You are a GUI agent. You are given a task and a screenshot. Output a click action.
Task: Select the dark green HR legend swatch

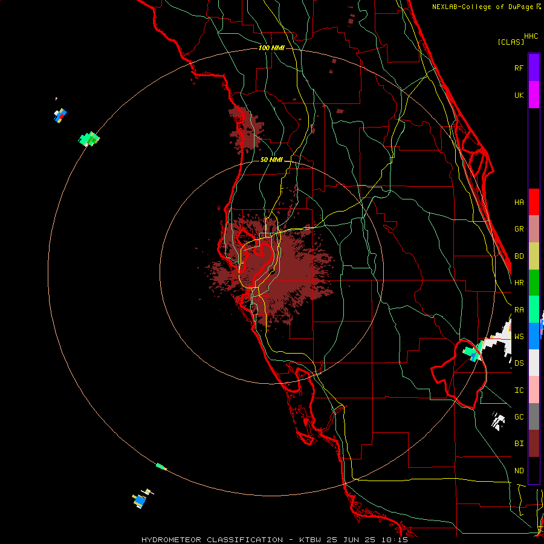pos(534,283)
